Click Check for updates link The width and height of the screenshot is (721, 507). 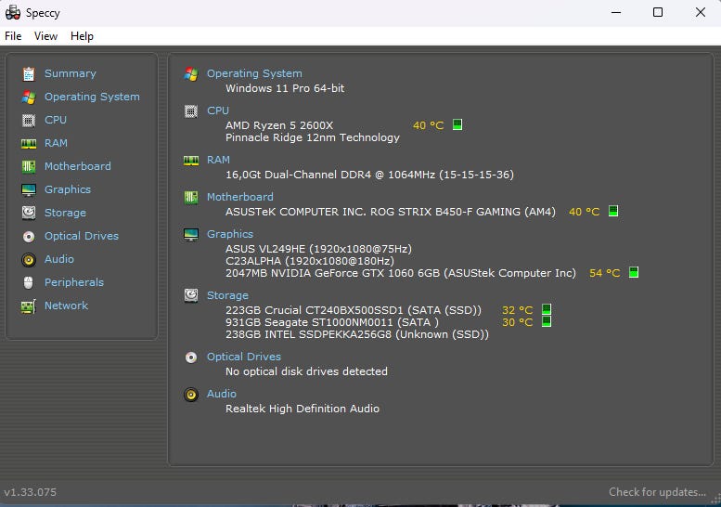658,492
